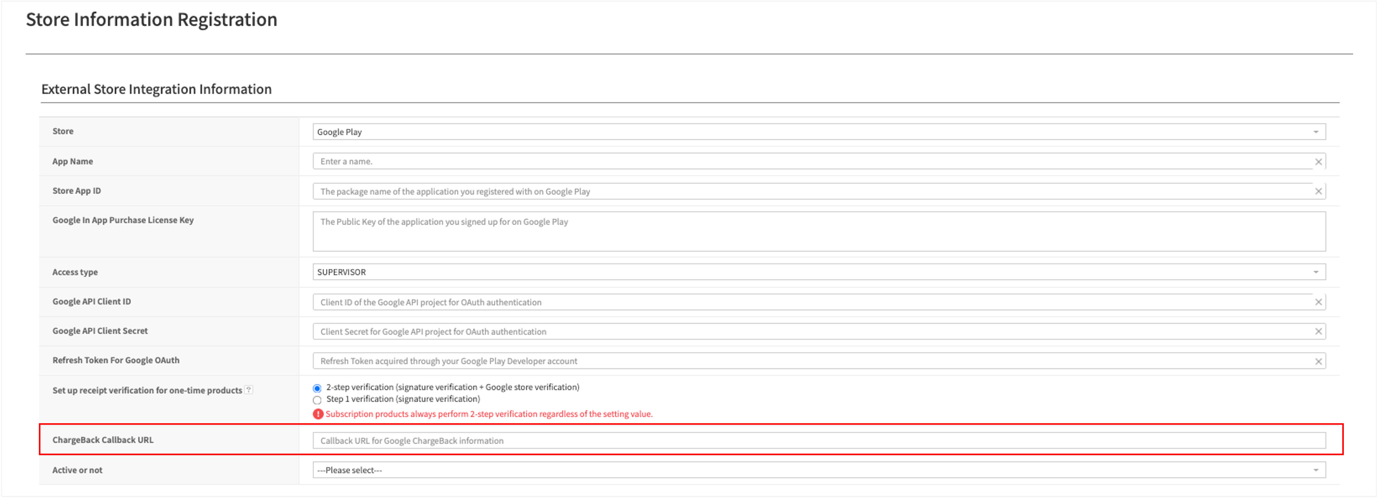Viewport: 1378px width, 498px height.
Task: Clear the Refresh Token field using its X icon
Action: click(1318, 362)
